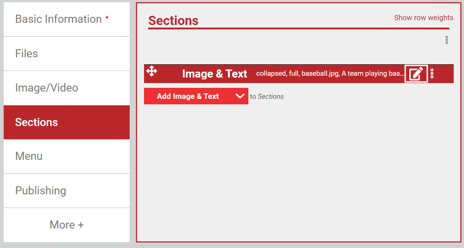Image resolution: width=464 pixels, height=248 pixels.
Task: Click the Show row weights link
Action: 424,18
